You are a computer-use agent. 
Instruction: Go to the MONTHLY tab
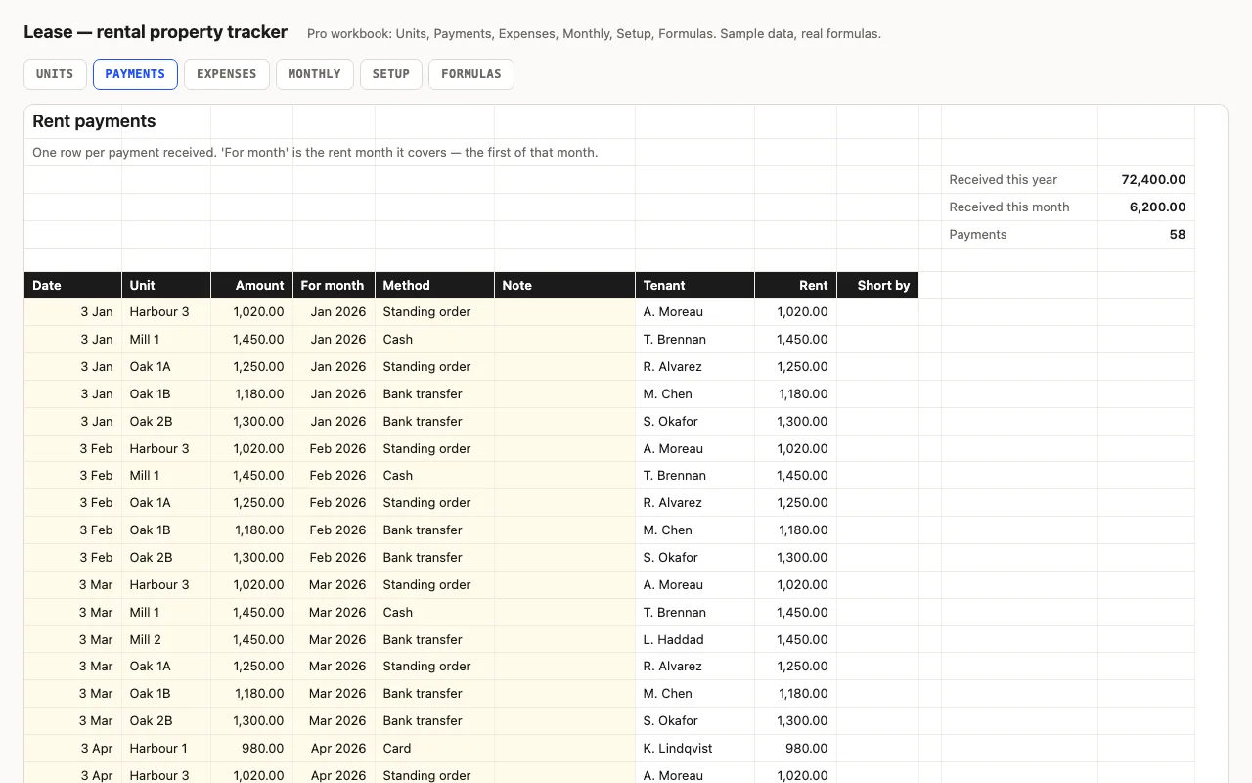click(315, 74)
